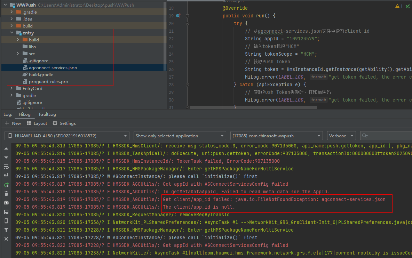The width and height of the screenshot is (412, 258).
Task: Open the Show only selected application dropdown
Action: [180, 136]
